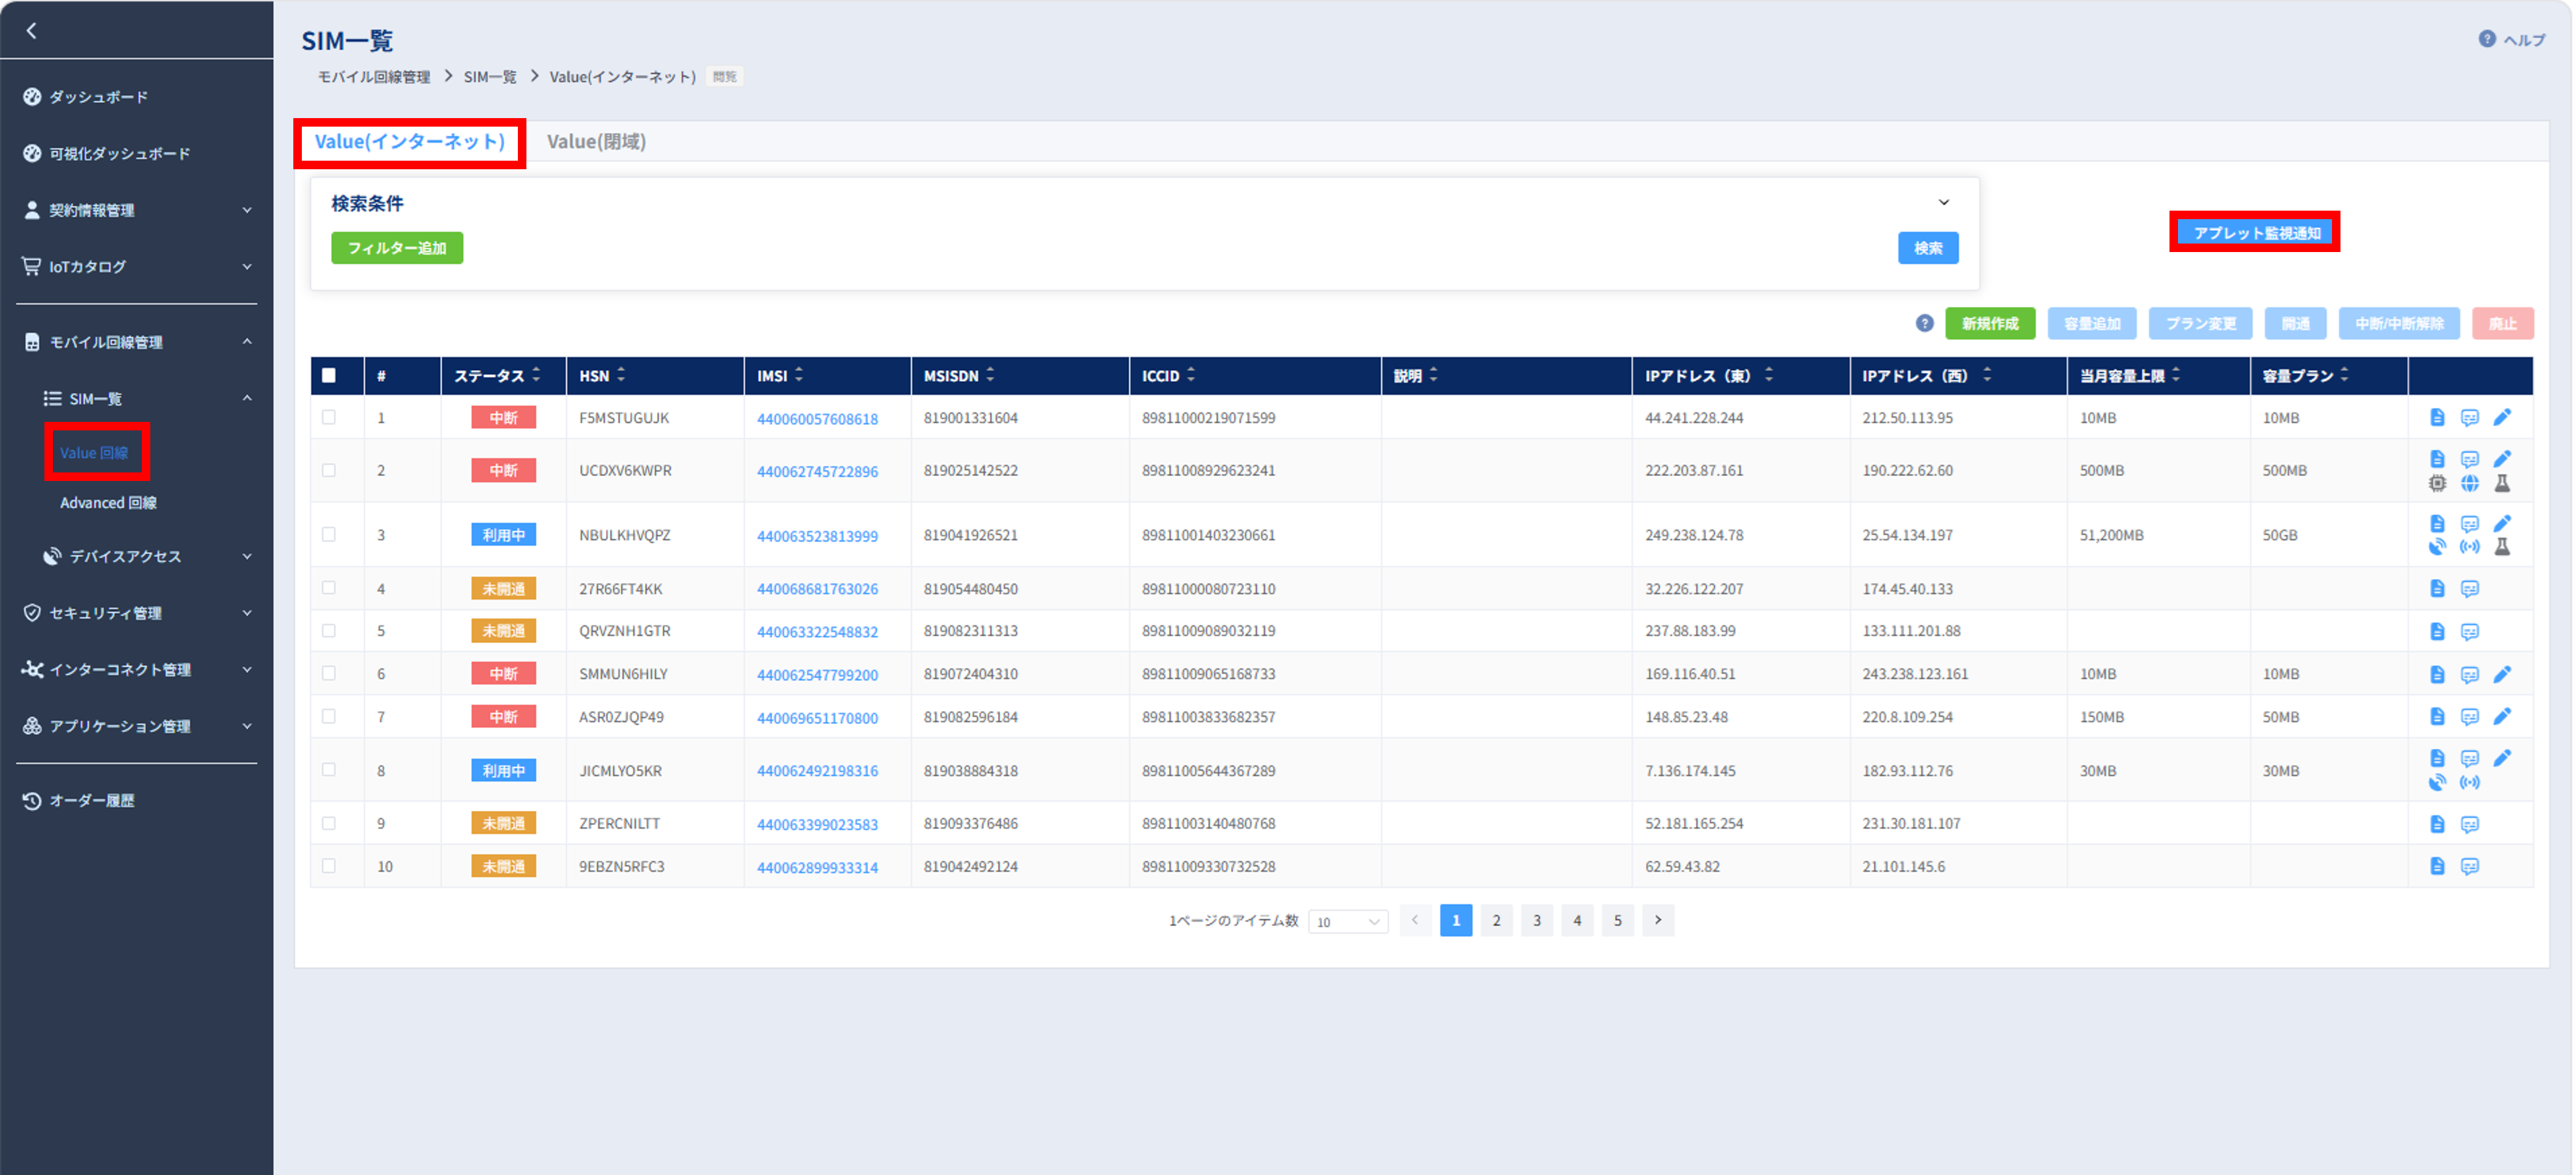Check the checkbox for row 4
This screenshot has height=1175, width=2576.
coord(329,588)
